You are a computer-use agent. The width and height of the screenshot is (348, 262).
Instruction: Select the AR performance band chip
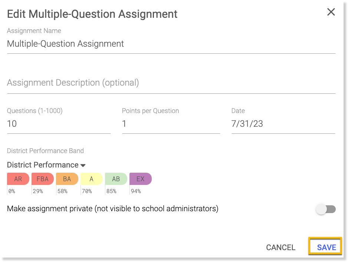[x=18, y=179]
